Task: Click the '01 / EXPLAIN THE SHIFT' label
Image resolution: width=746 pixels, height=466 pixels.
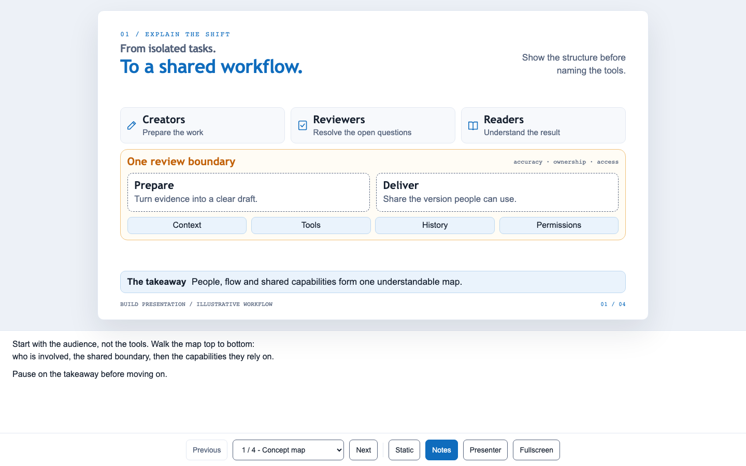Action: pos(175,34)
